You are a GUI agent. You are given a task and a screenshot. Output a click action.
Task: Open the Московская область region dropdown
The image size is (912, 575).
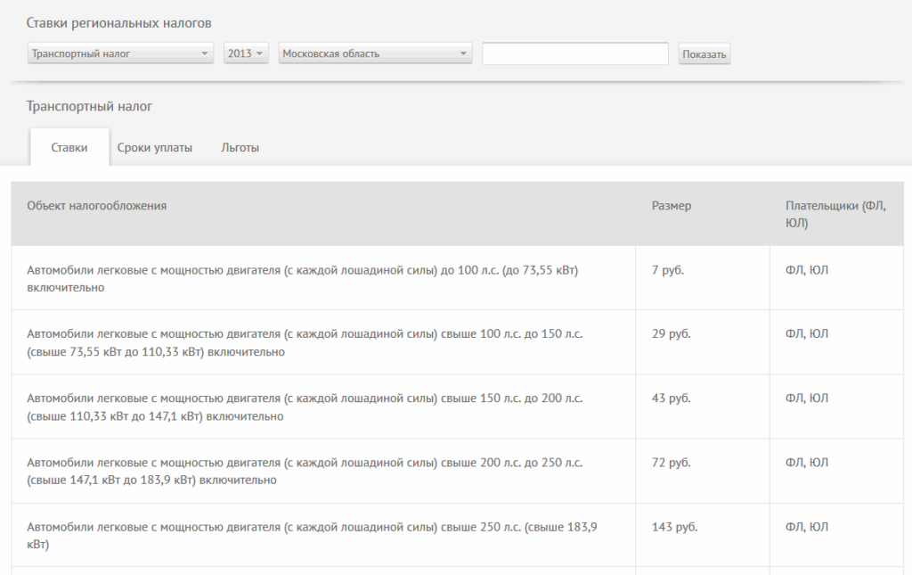375,53
